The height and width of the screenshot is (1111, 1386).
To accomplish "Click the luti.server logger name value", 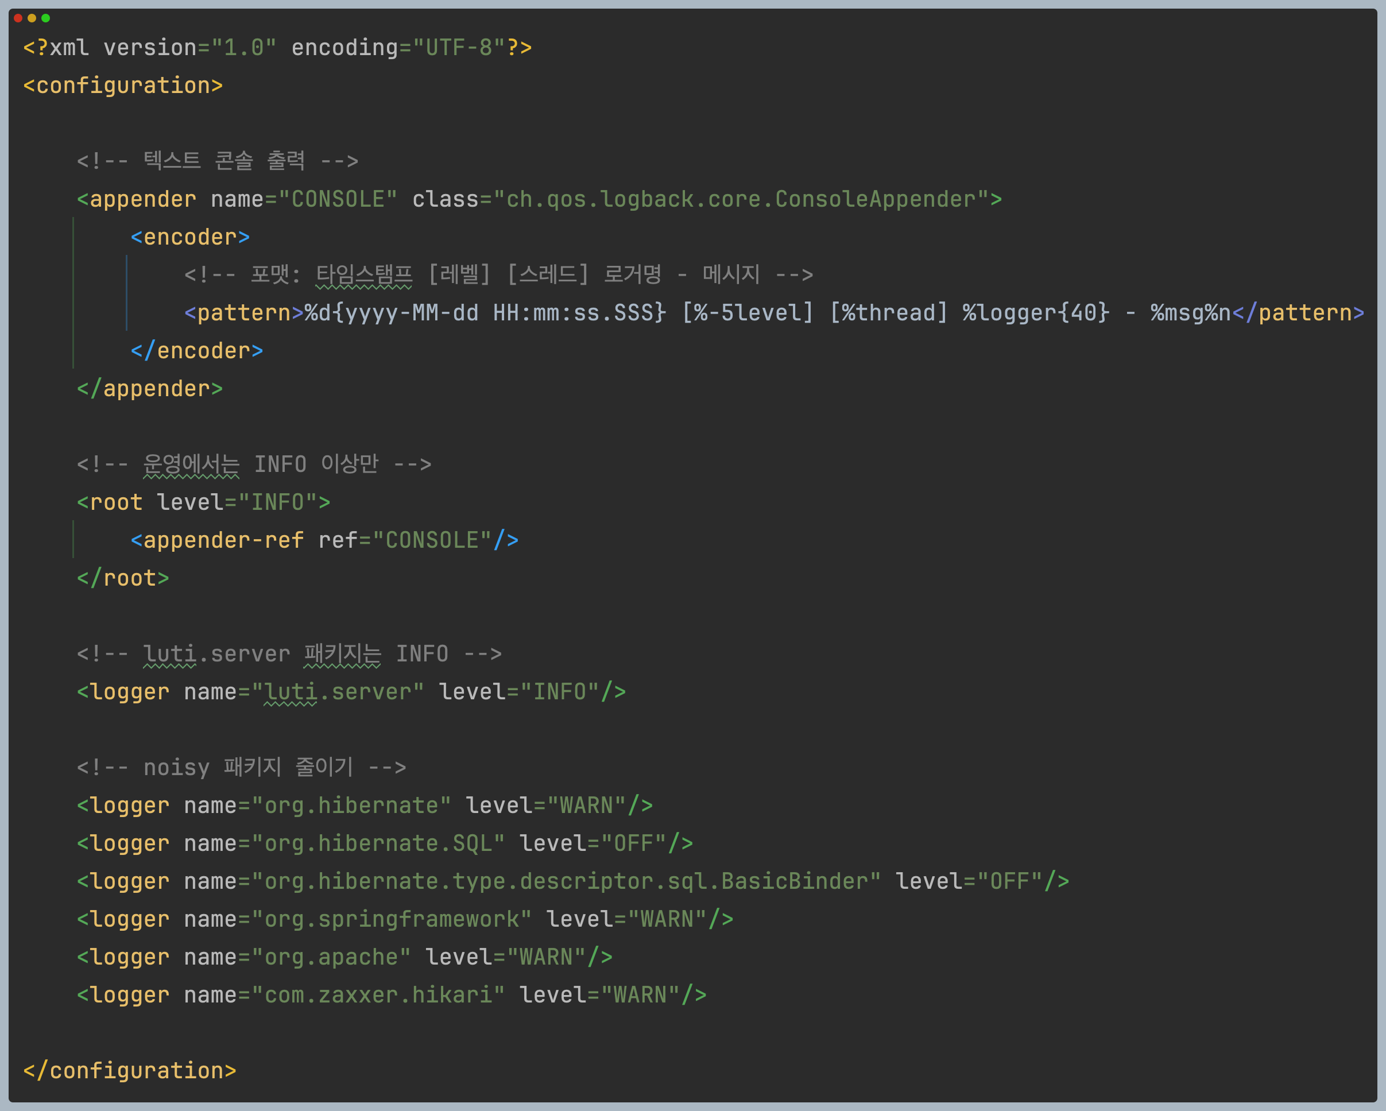I will (x=338, y=692).
